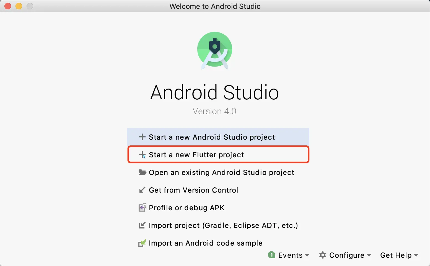The image size is (430, 266).
Task: Click the arrow next to Get Help
Action: click(416, 255)
